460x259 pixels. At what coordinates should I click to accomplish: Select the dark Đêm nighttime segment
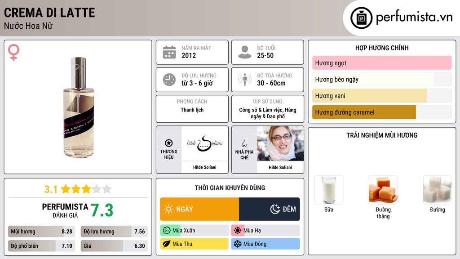tap(270, 209)
